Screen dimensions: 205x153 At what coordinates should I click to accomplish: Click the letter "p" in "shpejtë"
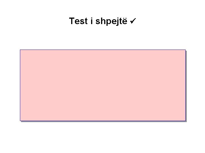pyautogui.click(x=108, y=22)
